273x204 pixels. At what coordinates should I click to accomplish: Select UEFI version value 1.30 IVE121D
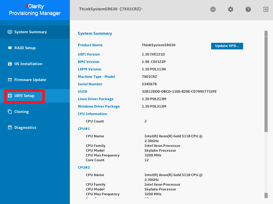coord(153,54)
